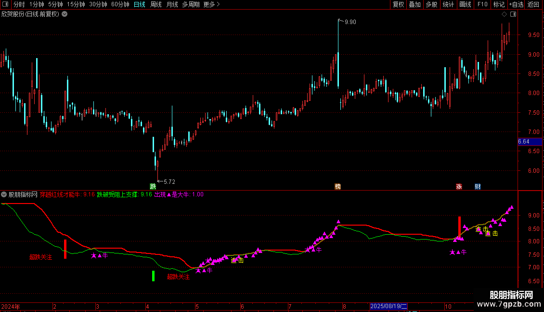Screen dimensions: 544x312
Task: Click the 叠加 overlay button
Action: [x=414, y=4]
